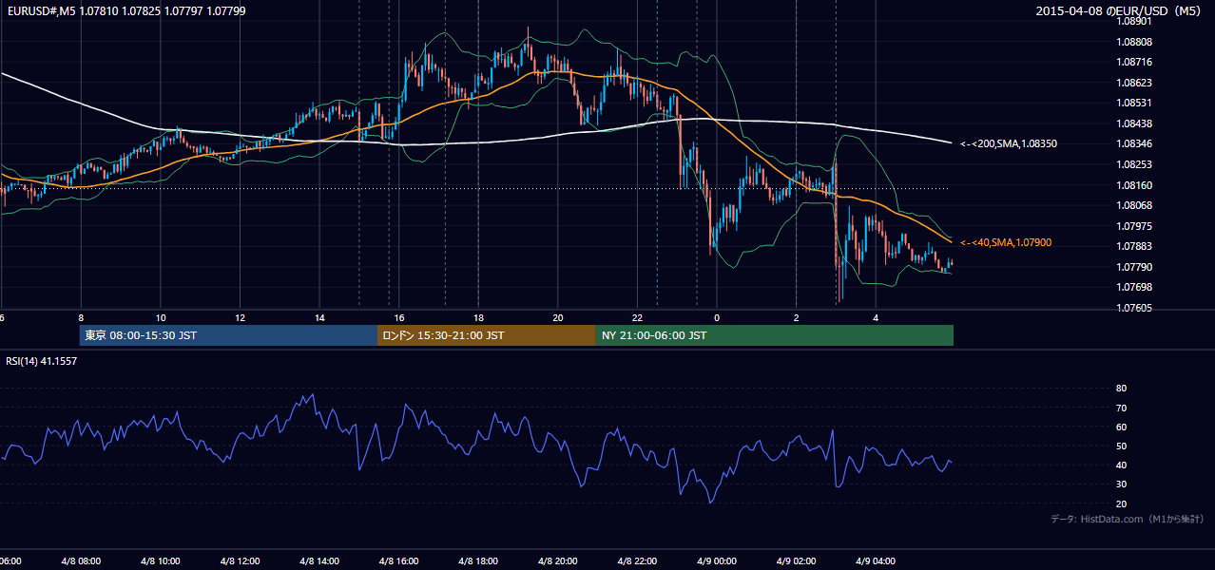Screen dimensions: 1215x570
Task: Click price axis label 1.07790
Action: point(1134,267)
